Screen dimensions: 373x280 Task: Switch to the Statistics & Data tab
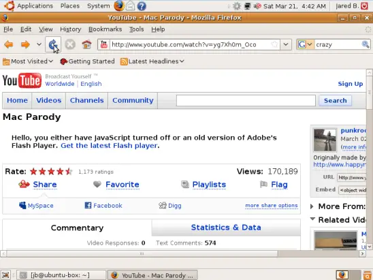point(226,228)
